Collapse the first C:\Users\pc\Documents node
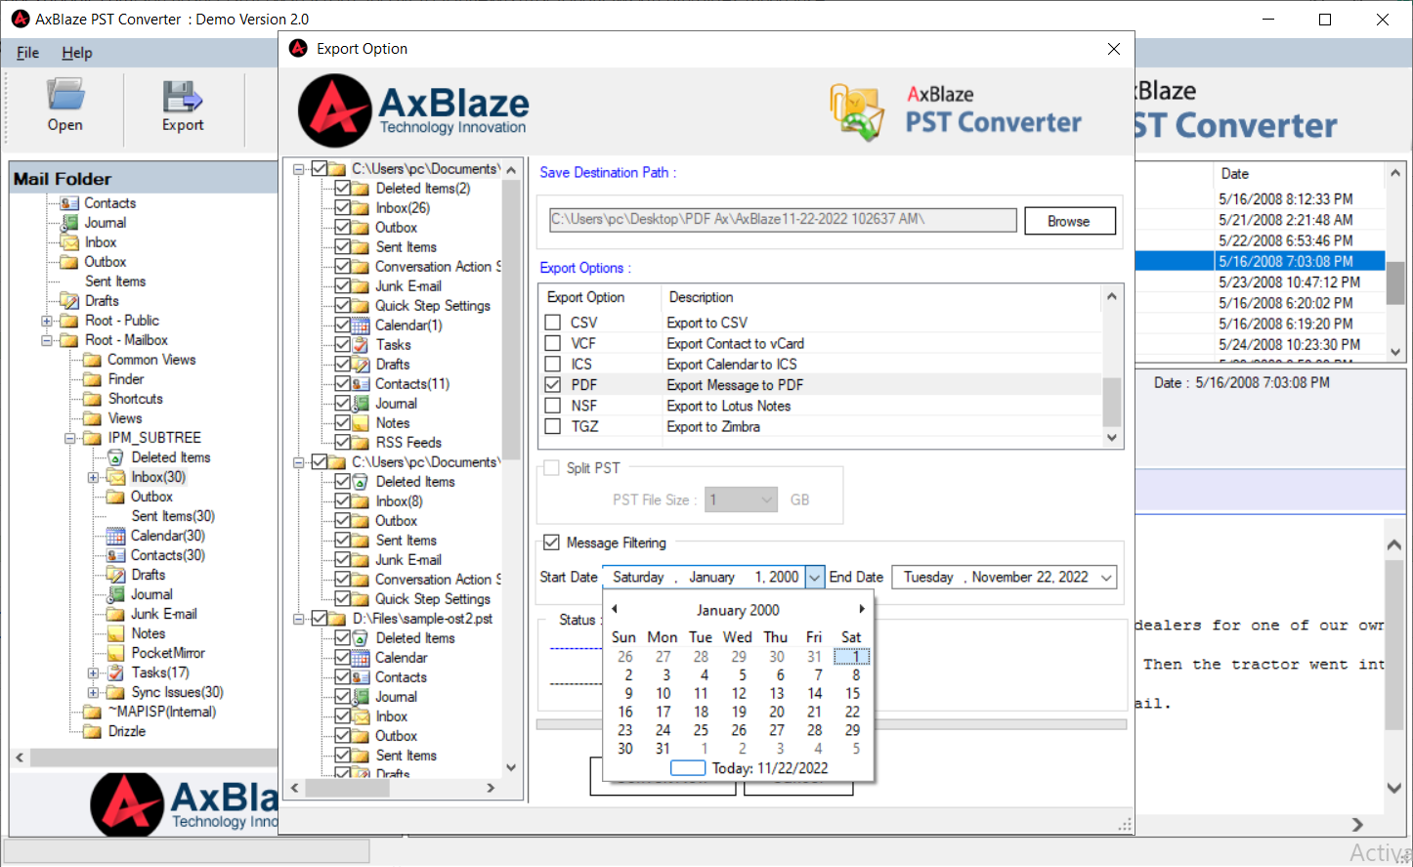Screen dimensions: 1413x867 [x=298, y=169]
